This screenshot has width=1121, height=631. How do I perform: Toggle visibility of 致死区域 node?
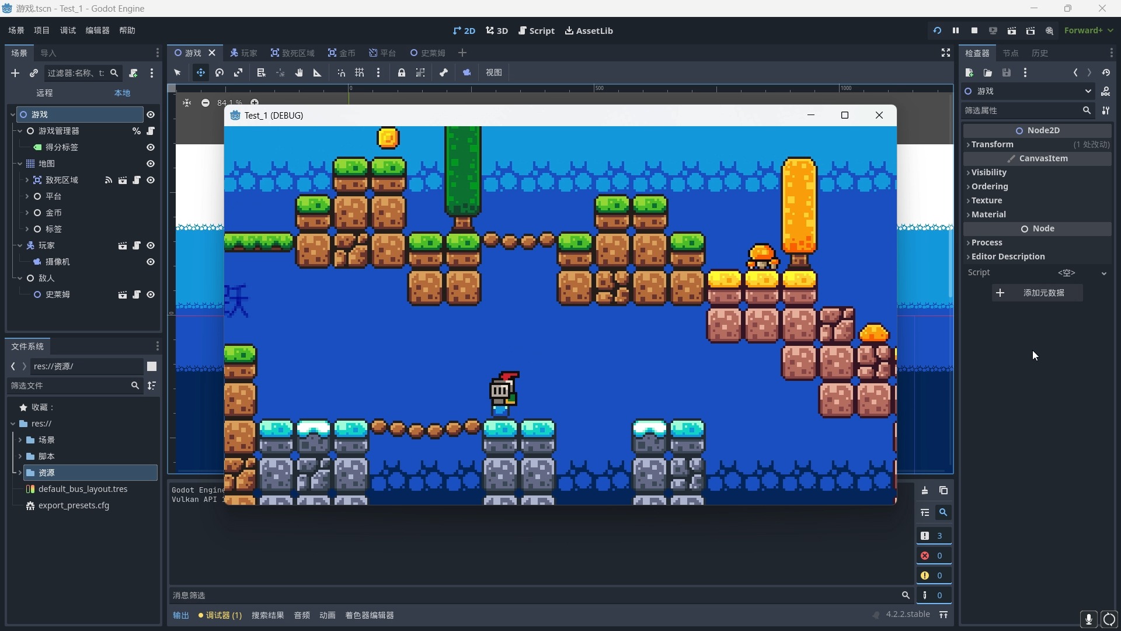point(151,180)
